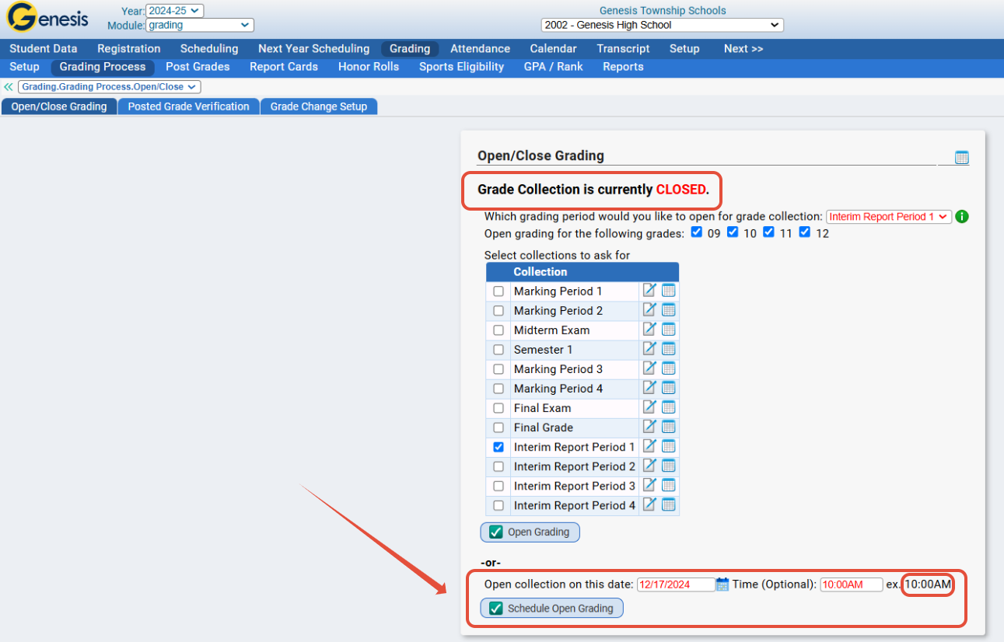Click the edit icon for Midterm Exam

click(649, 330)
